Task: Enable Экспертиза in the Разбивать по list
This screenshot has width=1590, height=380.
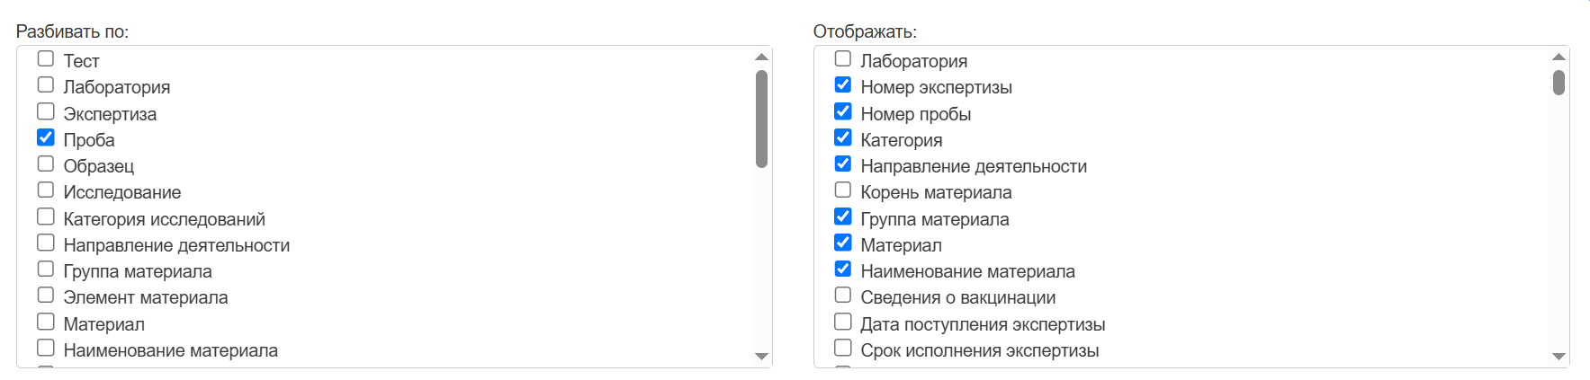Action: click(46, 112)
